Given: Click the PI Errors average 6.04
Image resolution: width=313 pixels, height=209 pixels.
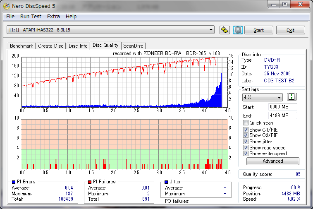Looking at the screenshot, I should point(69,188).
